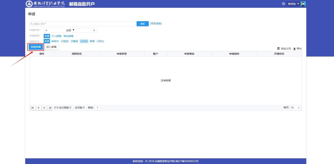Go to previous page of results
Viewport: 334px width, 164px height.
[x=38, y=107]
